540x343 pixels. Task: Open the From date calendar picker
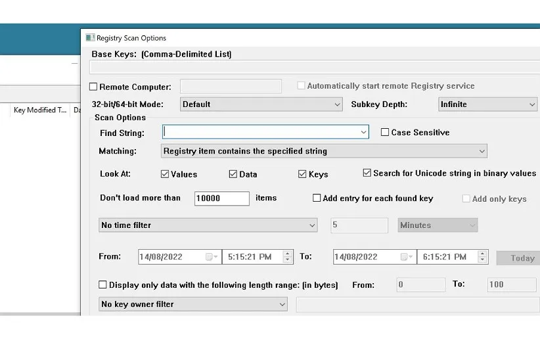tap(212, 257)
